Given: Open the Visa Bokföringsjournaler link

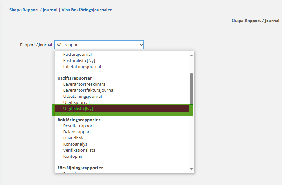Looking at the screenshot, I should pos(87,10).
